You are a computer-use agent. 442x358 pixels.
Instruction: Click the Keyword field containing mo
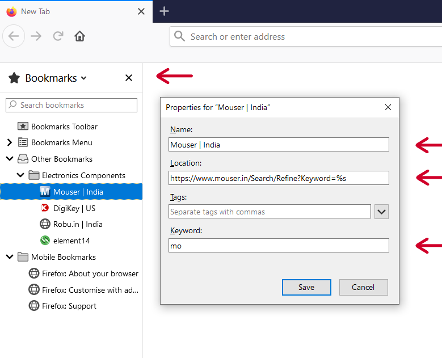click(x=279, y=245)
